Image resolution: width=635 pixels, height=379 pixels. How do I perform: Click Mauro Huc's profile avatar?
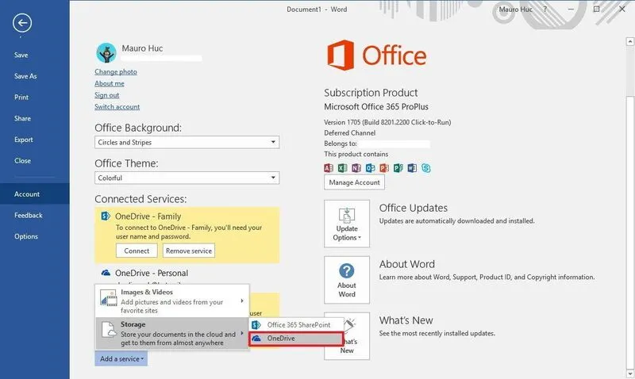[x=106, y=53]
